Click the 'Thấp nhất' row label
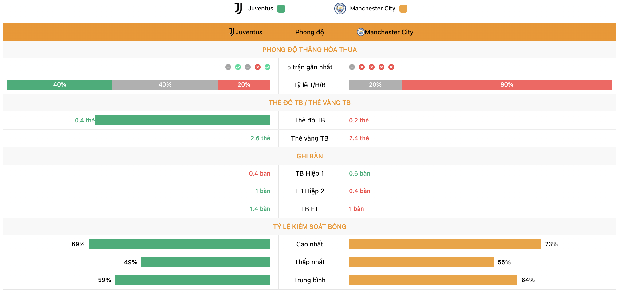Image resolution: width=620 pixels, height=294 pixels. coord(310,262)
